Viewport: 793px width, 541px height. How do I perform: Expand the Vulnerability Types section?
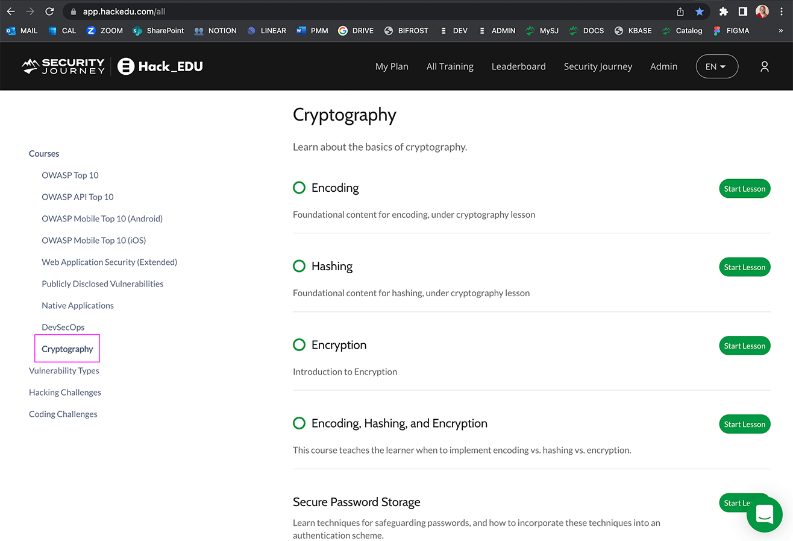click(64, 370)
